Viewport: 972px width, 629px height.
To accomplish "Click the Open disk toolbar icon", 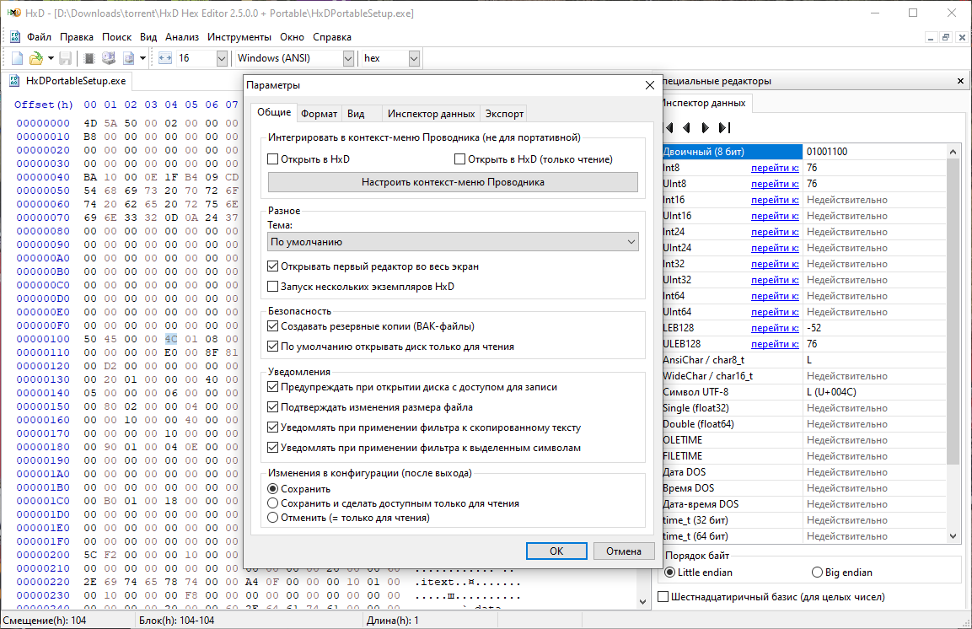I will (x=109, y=58).
